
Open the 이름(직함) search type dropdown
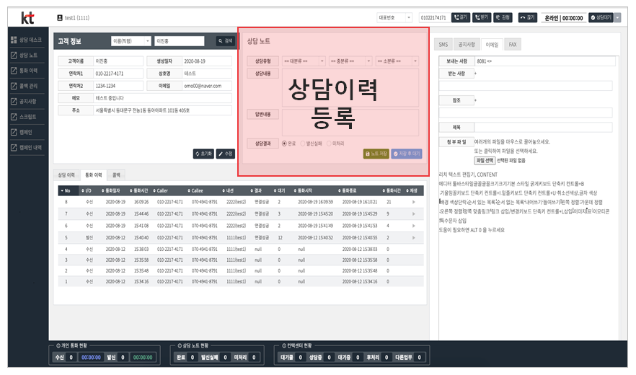131,41
